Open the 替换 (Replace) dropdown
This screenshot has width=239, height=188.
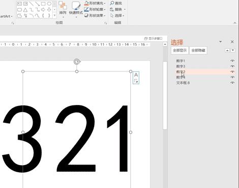[125, 9]
